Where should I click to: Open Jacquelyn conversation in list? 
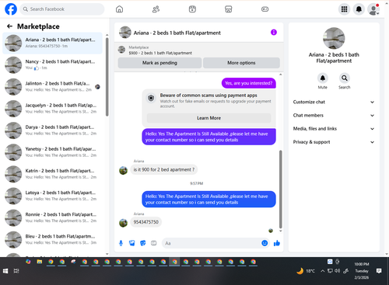click(x=52, y=109)
